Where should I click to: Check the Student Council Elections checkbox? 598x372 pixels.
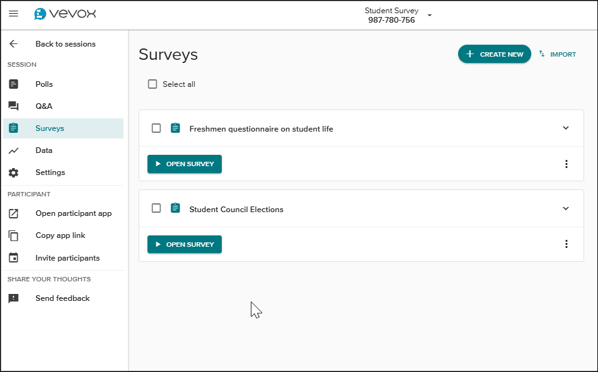[156, 208]
